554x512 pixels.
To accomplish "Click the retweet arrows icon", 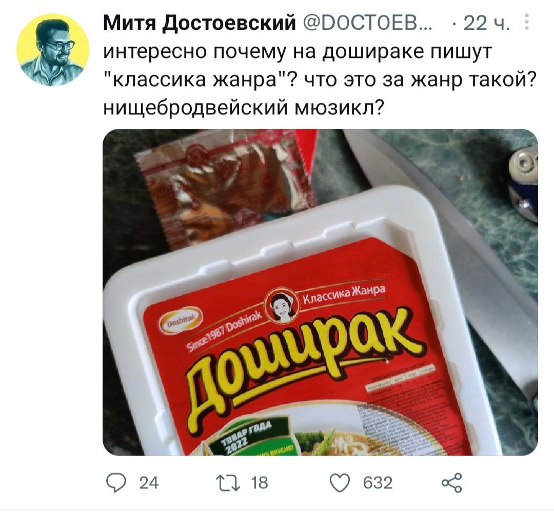I will [x=229, y=483].
